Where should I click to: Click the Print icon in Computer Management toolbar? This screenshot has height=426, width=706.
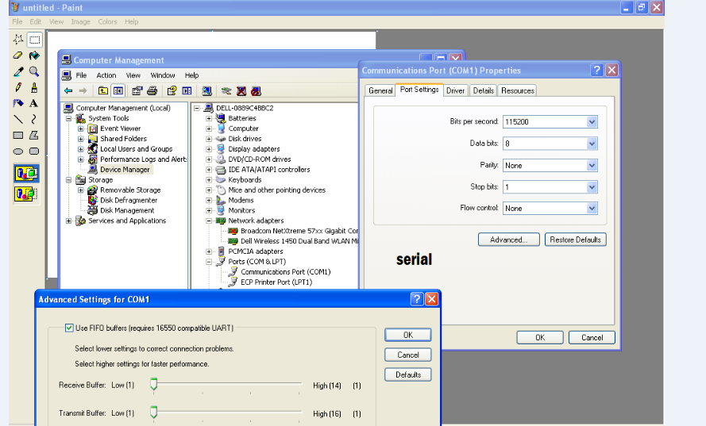[152, 91]
